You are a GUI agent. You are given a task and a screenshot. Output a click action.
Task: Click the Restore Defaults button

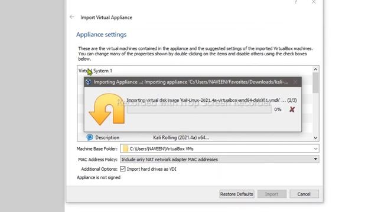[x=236, y=194]
